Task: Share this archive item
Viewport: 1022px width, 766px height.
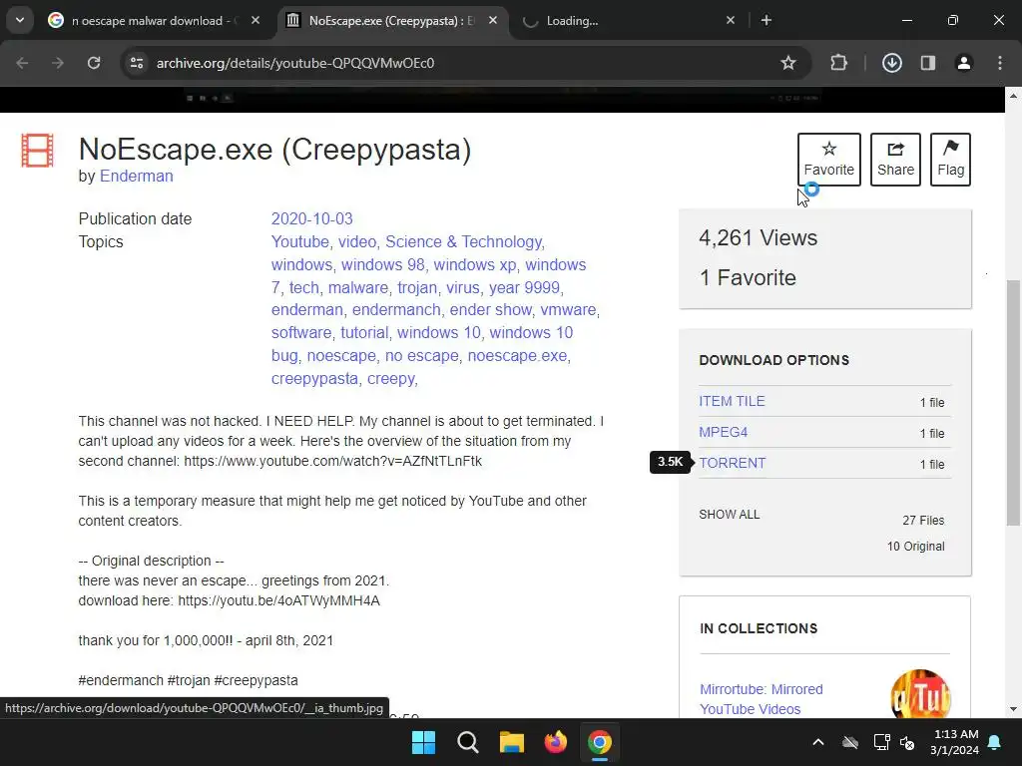Action: [x=895, y=160]
